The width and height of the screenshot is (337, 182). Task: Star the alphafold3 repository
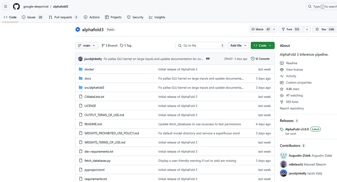(x=325, y=29)
